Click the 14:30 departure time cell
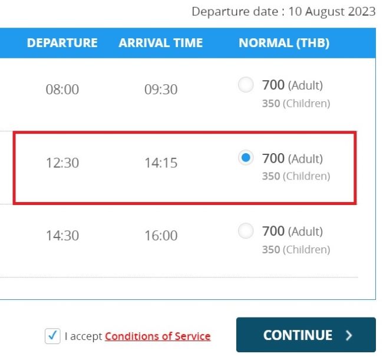This screenshot has height=357, width=383. click(x=62, y=236)
